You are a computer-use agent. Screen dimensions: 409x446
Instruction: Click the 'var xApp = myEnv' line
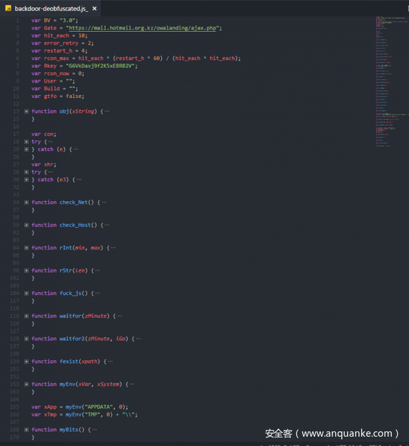tap(79, 407)
